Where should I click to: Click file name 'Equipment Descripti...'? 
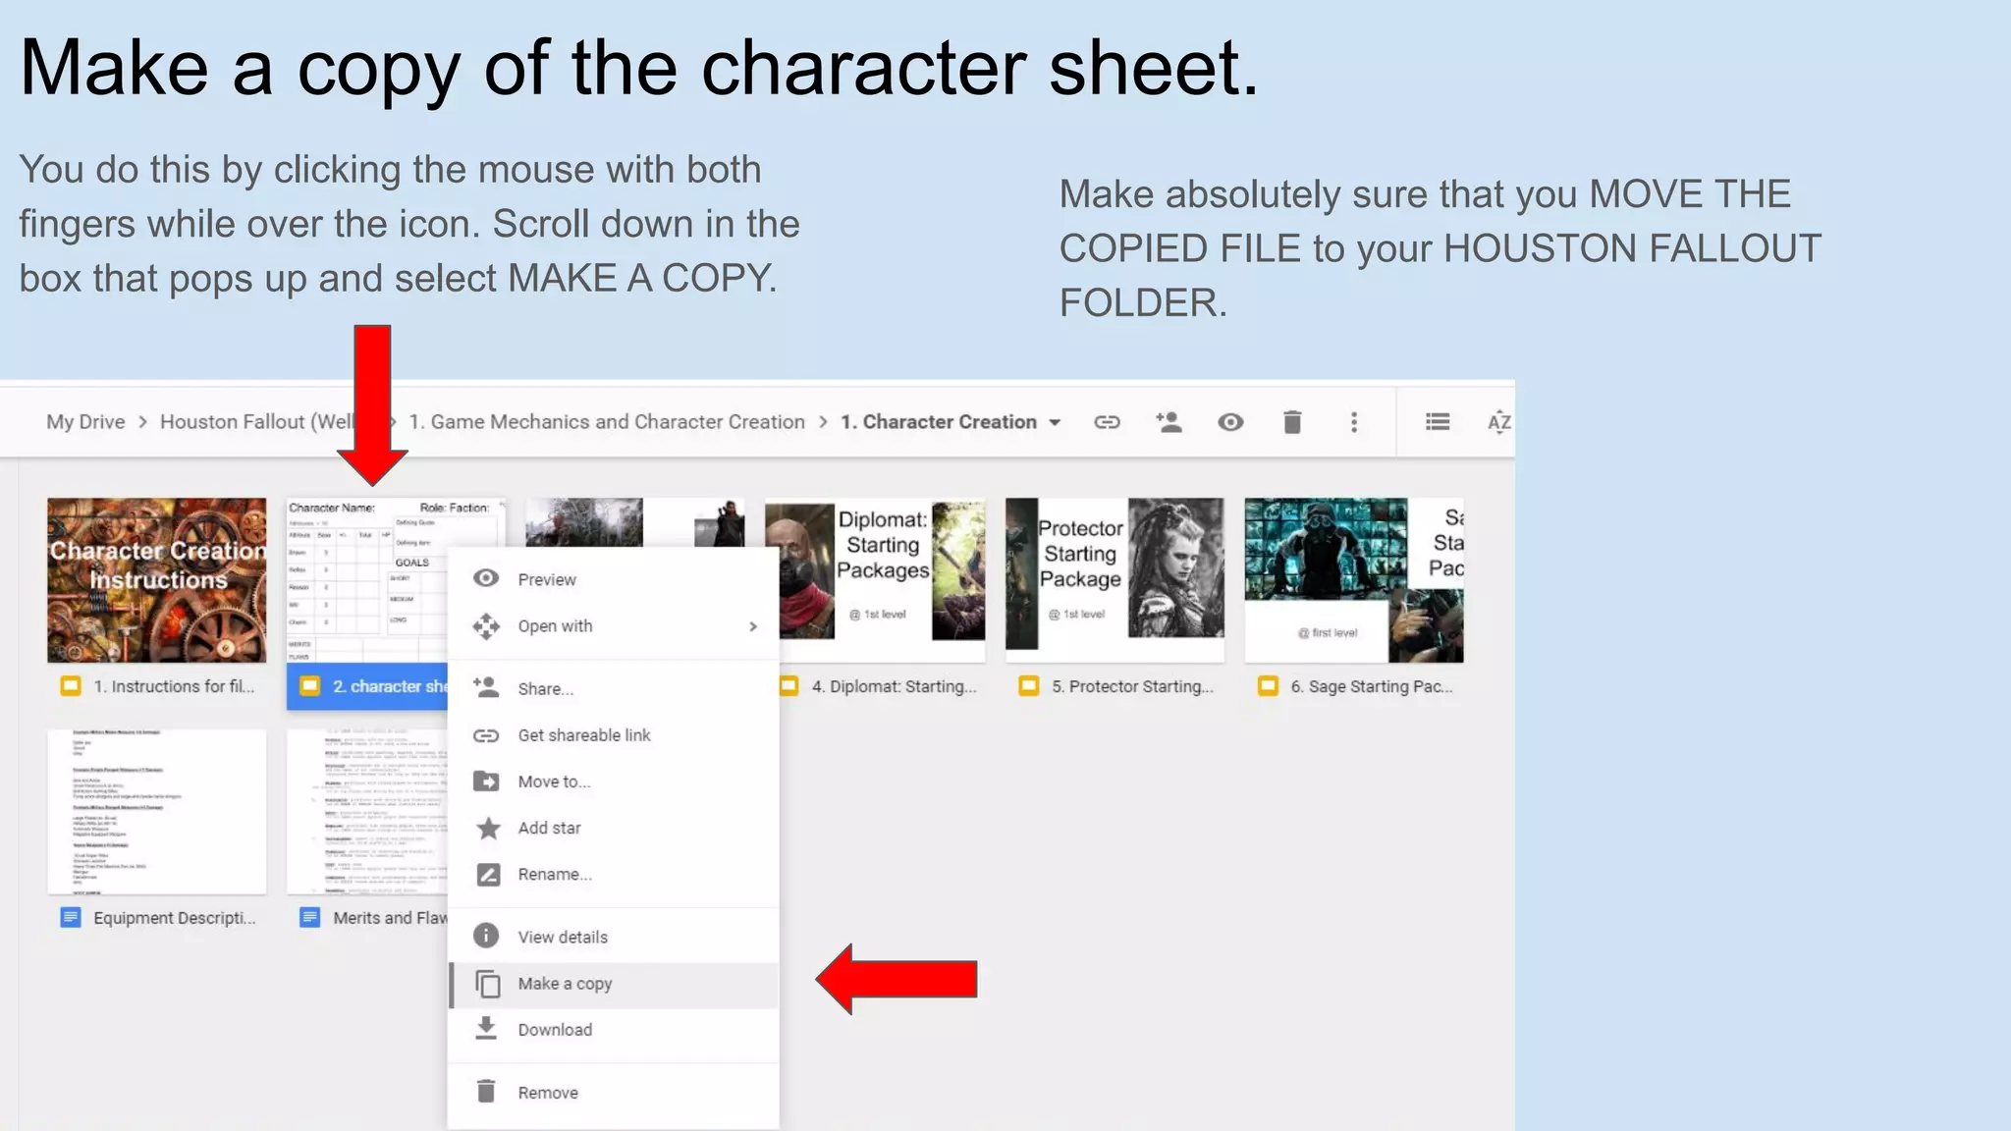point(174,918)
